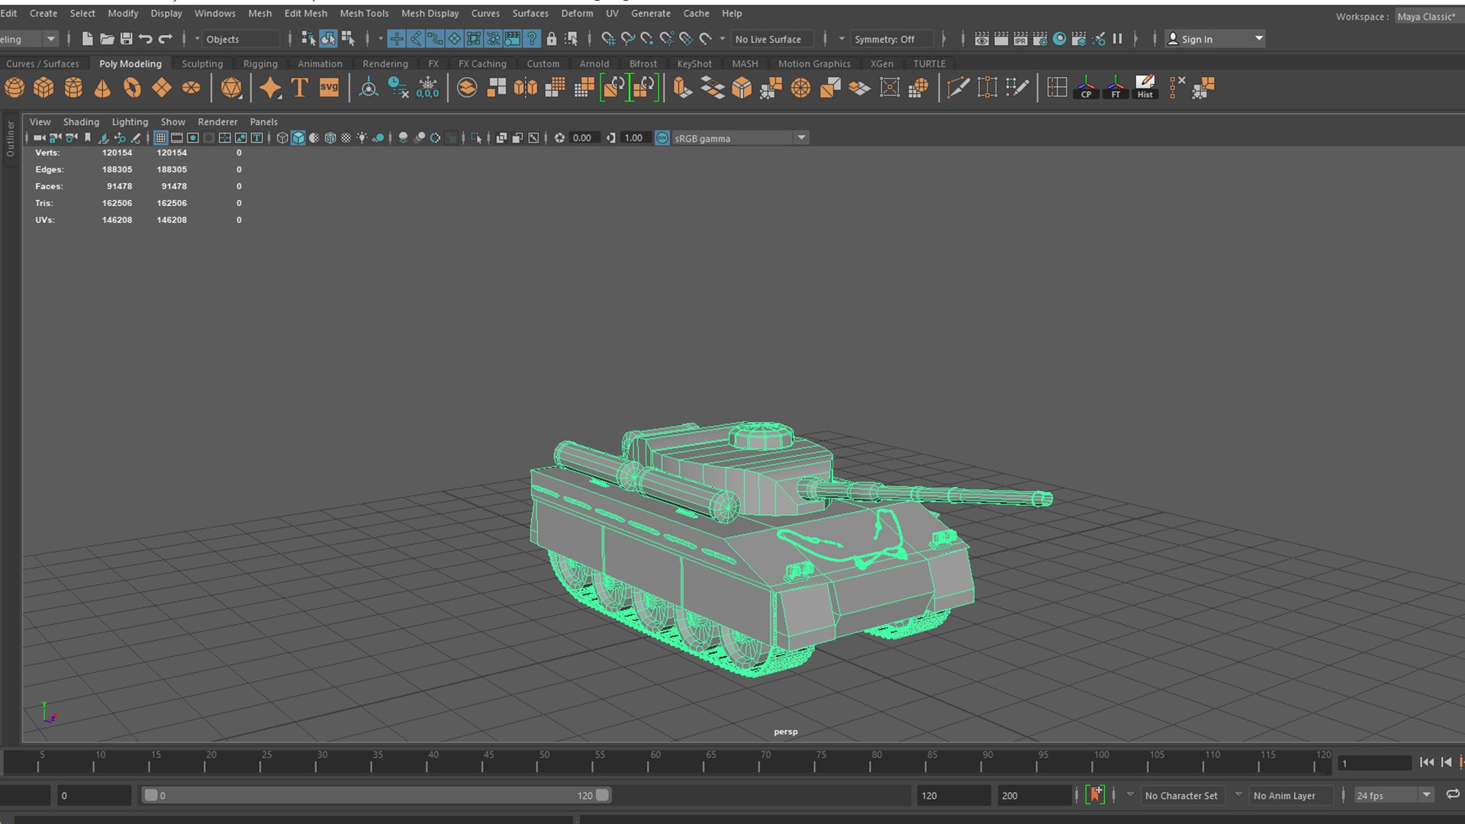
Task: Open the Sign In dropdown
Action: coord(1215,39)
